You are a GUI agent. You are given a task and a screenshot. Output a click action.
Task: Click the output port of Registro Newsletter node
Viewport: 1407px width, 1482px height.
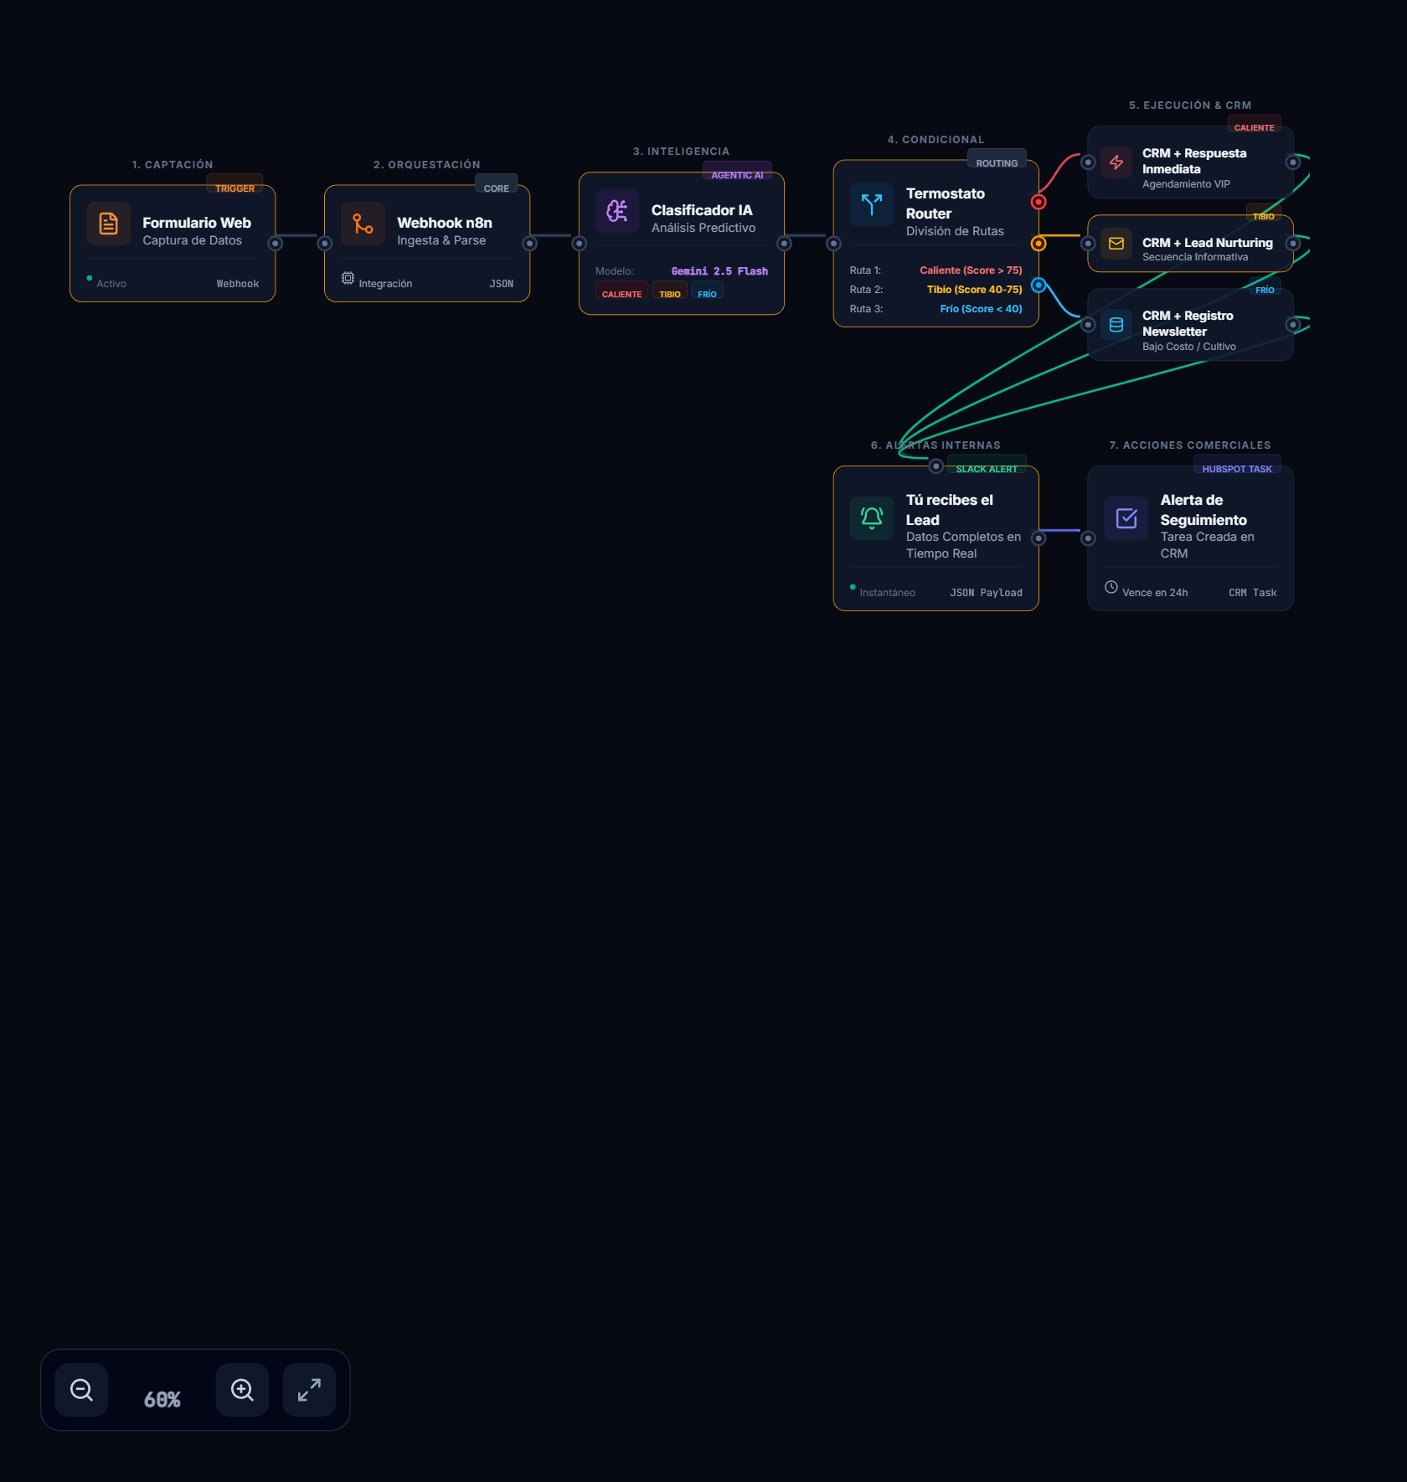point(1293,325)
